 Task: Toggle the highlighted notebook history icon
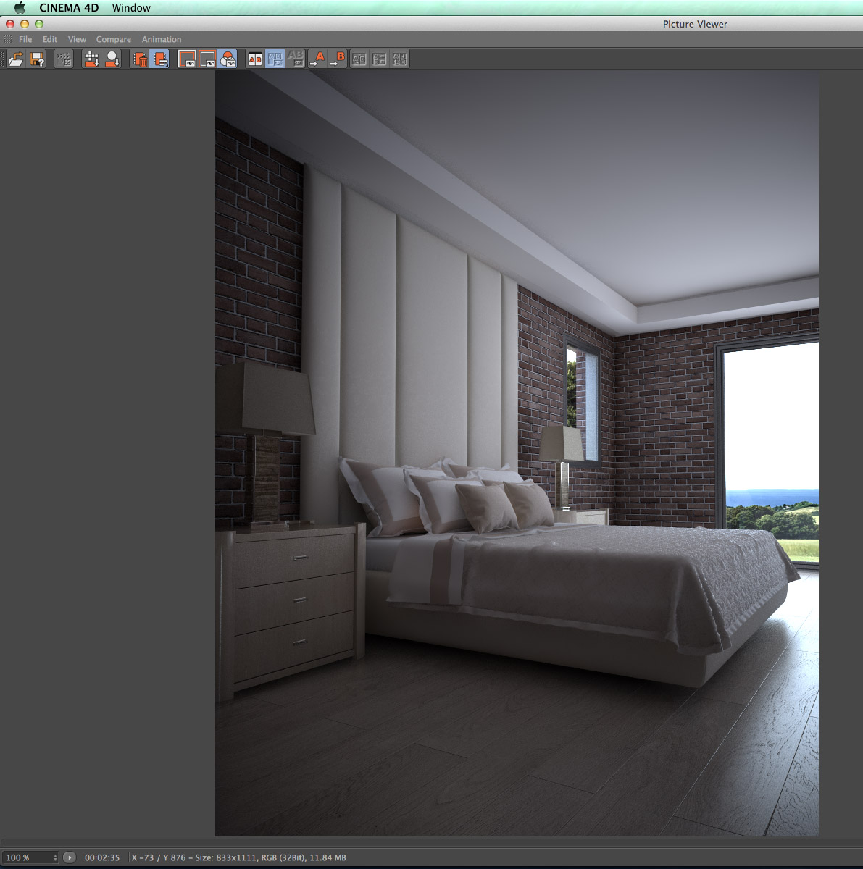[160, 59]
